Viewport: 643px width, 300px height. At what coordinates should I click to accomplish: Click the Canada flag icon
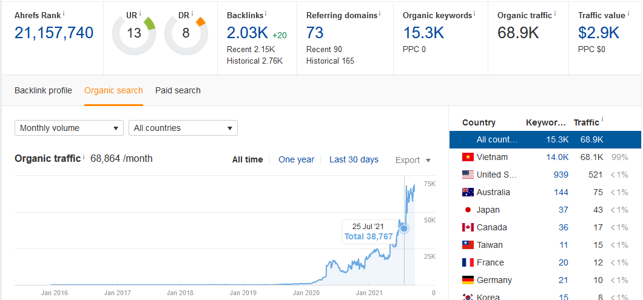pyautogui.click(x=468, y=227)
